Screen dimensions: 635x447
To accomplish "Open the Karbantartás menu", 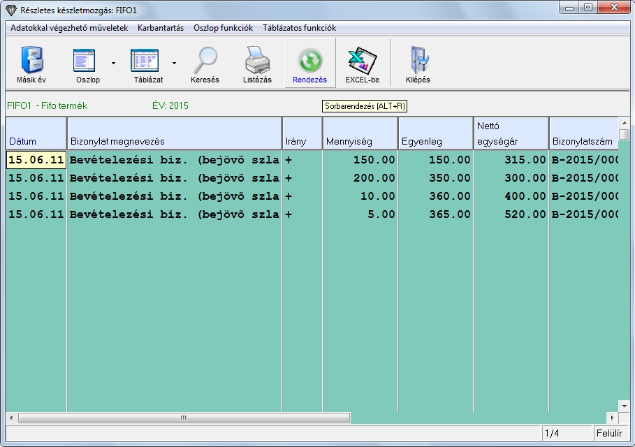I will (161, 29).
